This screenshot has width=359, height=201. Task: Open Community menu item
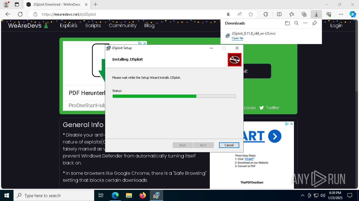click(123, 25)
